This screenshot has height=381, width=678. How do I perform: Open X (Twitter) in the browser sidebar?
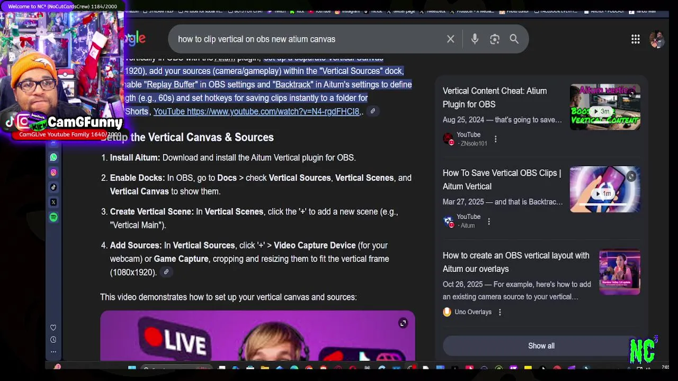(x=53, y=202)
